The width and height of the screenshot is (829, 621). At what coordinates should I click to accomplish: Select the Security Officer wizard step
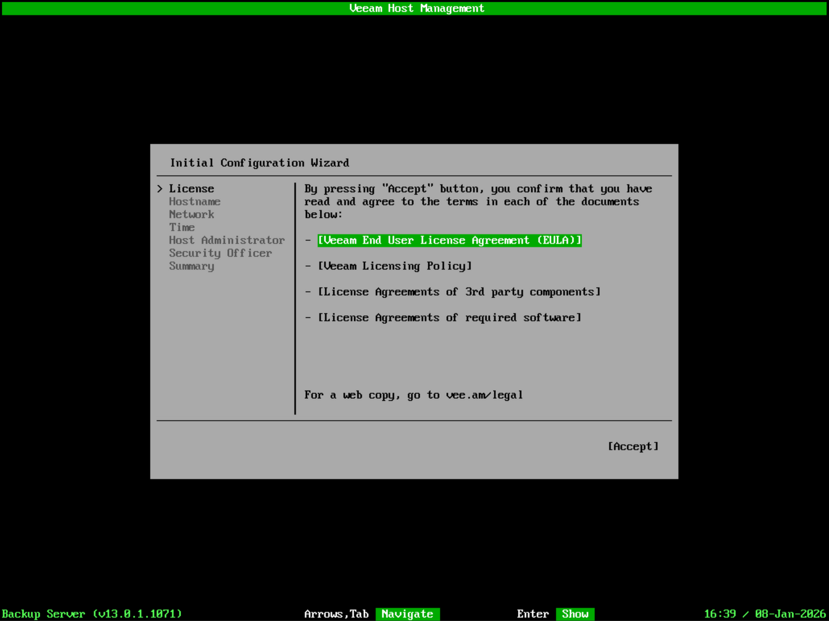tap(221, 253)
